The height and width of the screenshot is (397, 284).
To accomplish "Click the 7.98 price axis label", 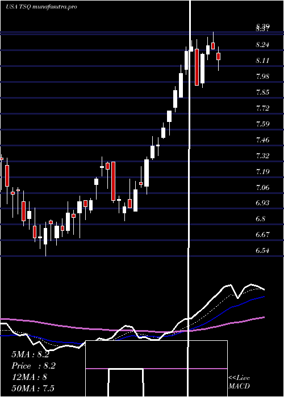I will click(x=262, y=77).
